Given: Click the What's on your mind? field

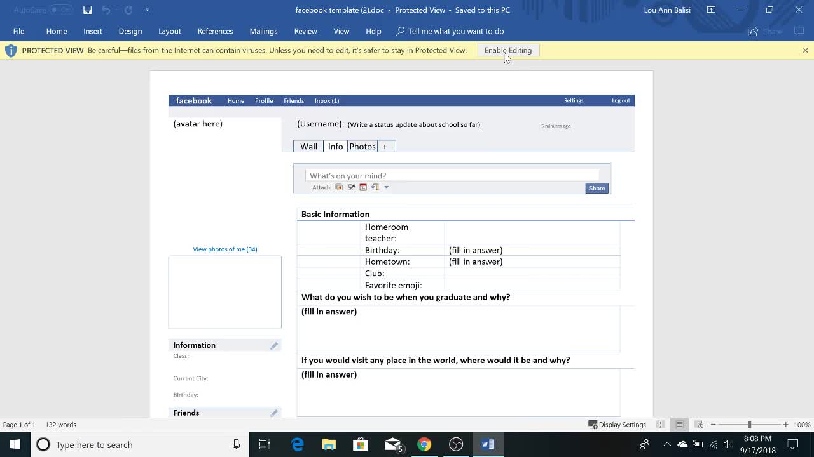Looking at the screenshot, I should tap(452, 176).
